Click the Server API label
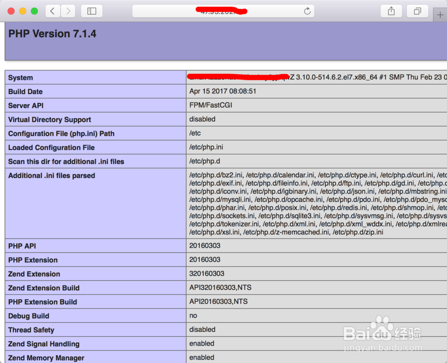This screenshot has height=363, width=447. 25,106
